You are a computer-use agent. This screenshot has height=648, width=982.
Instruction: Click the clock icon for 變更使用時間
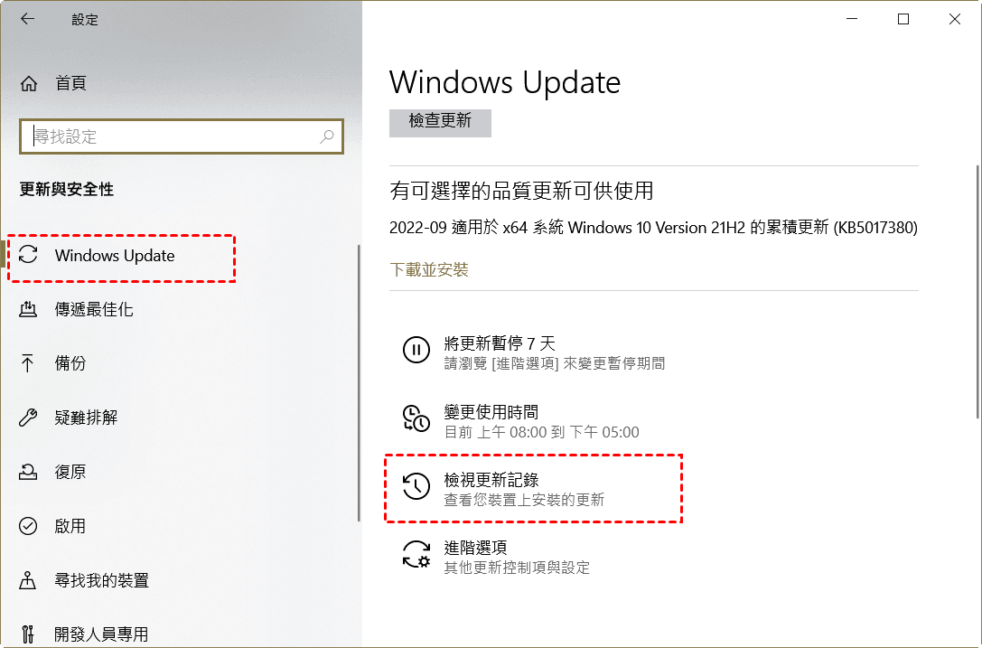tap(416, 418)
